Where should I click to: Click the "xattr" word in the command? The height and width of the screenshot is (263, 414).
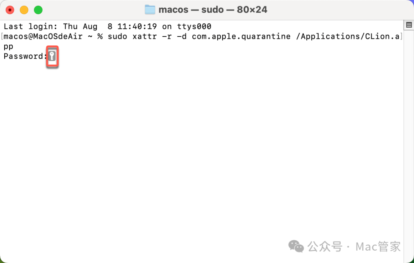point(145,36)
